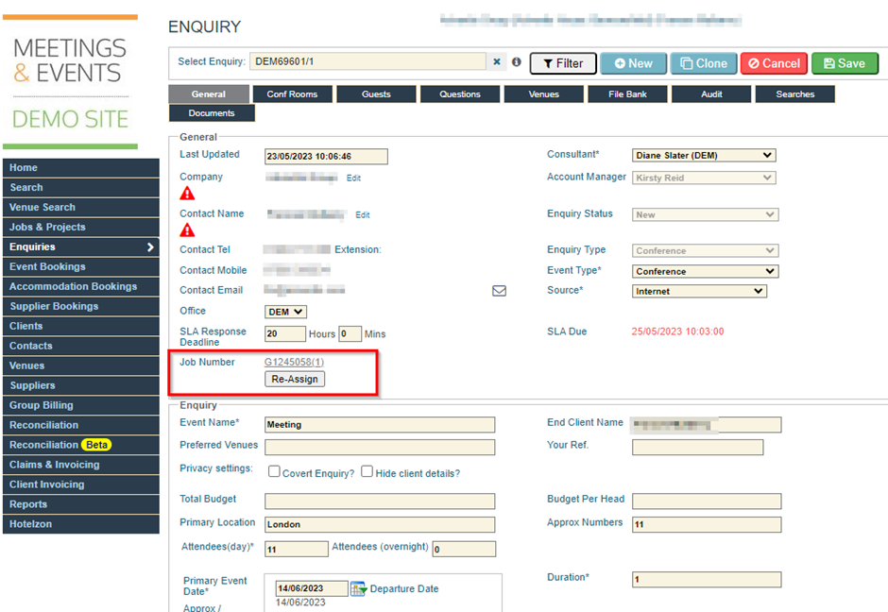888x612 pixels.
Task: Open Hotelzon in the sidebar
Action: [81, 524]
